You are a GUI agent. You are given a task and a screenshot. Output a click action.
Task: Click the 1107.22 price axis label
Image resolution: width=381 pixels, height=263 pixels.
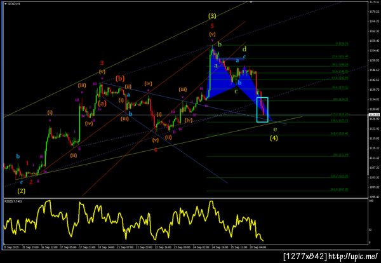(x=374, y=168)
